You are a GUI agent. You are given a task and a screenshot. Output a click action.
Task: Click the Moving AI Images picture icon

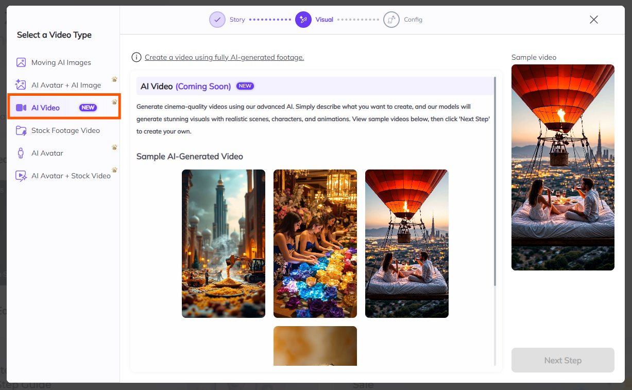coord(21,62)
